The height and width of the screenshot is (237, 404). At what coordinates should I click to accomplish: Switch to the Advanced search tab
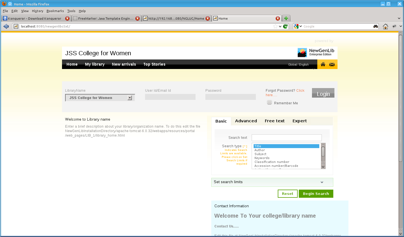pyautogui.click(x=246, y=121)
